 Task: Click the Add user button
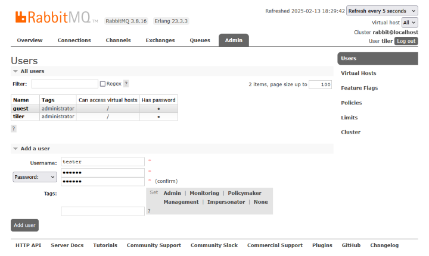pyautogui.click(x=24, y=225)
